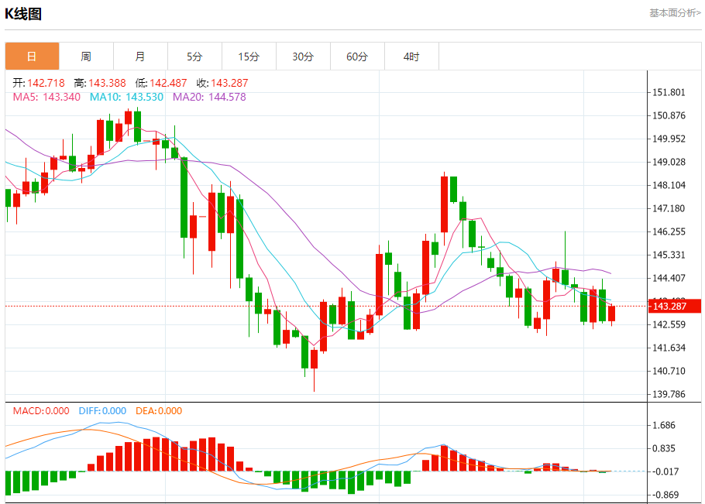Click the 145.331 price axis label
This screenshot has height=504, width=705.
(669, 255)
